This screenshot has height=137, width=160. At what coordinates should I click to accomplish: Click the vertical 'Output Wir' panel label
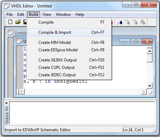tap(7, 114)
